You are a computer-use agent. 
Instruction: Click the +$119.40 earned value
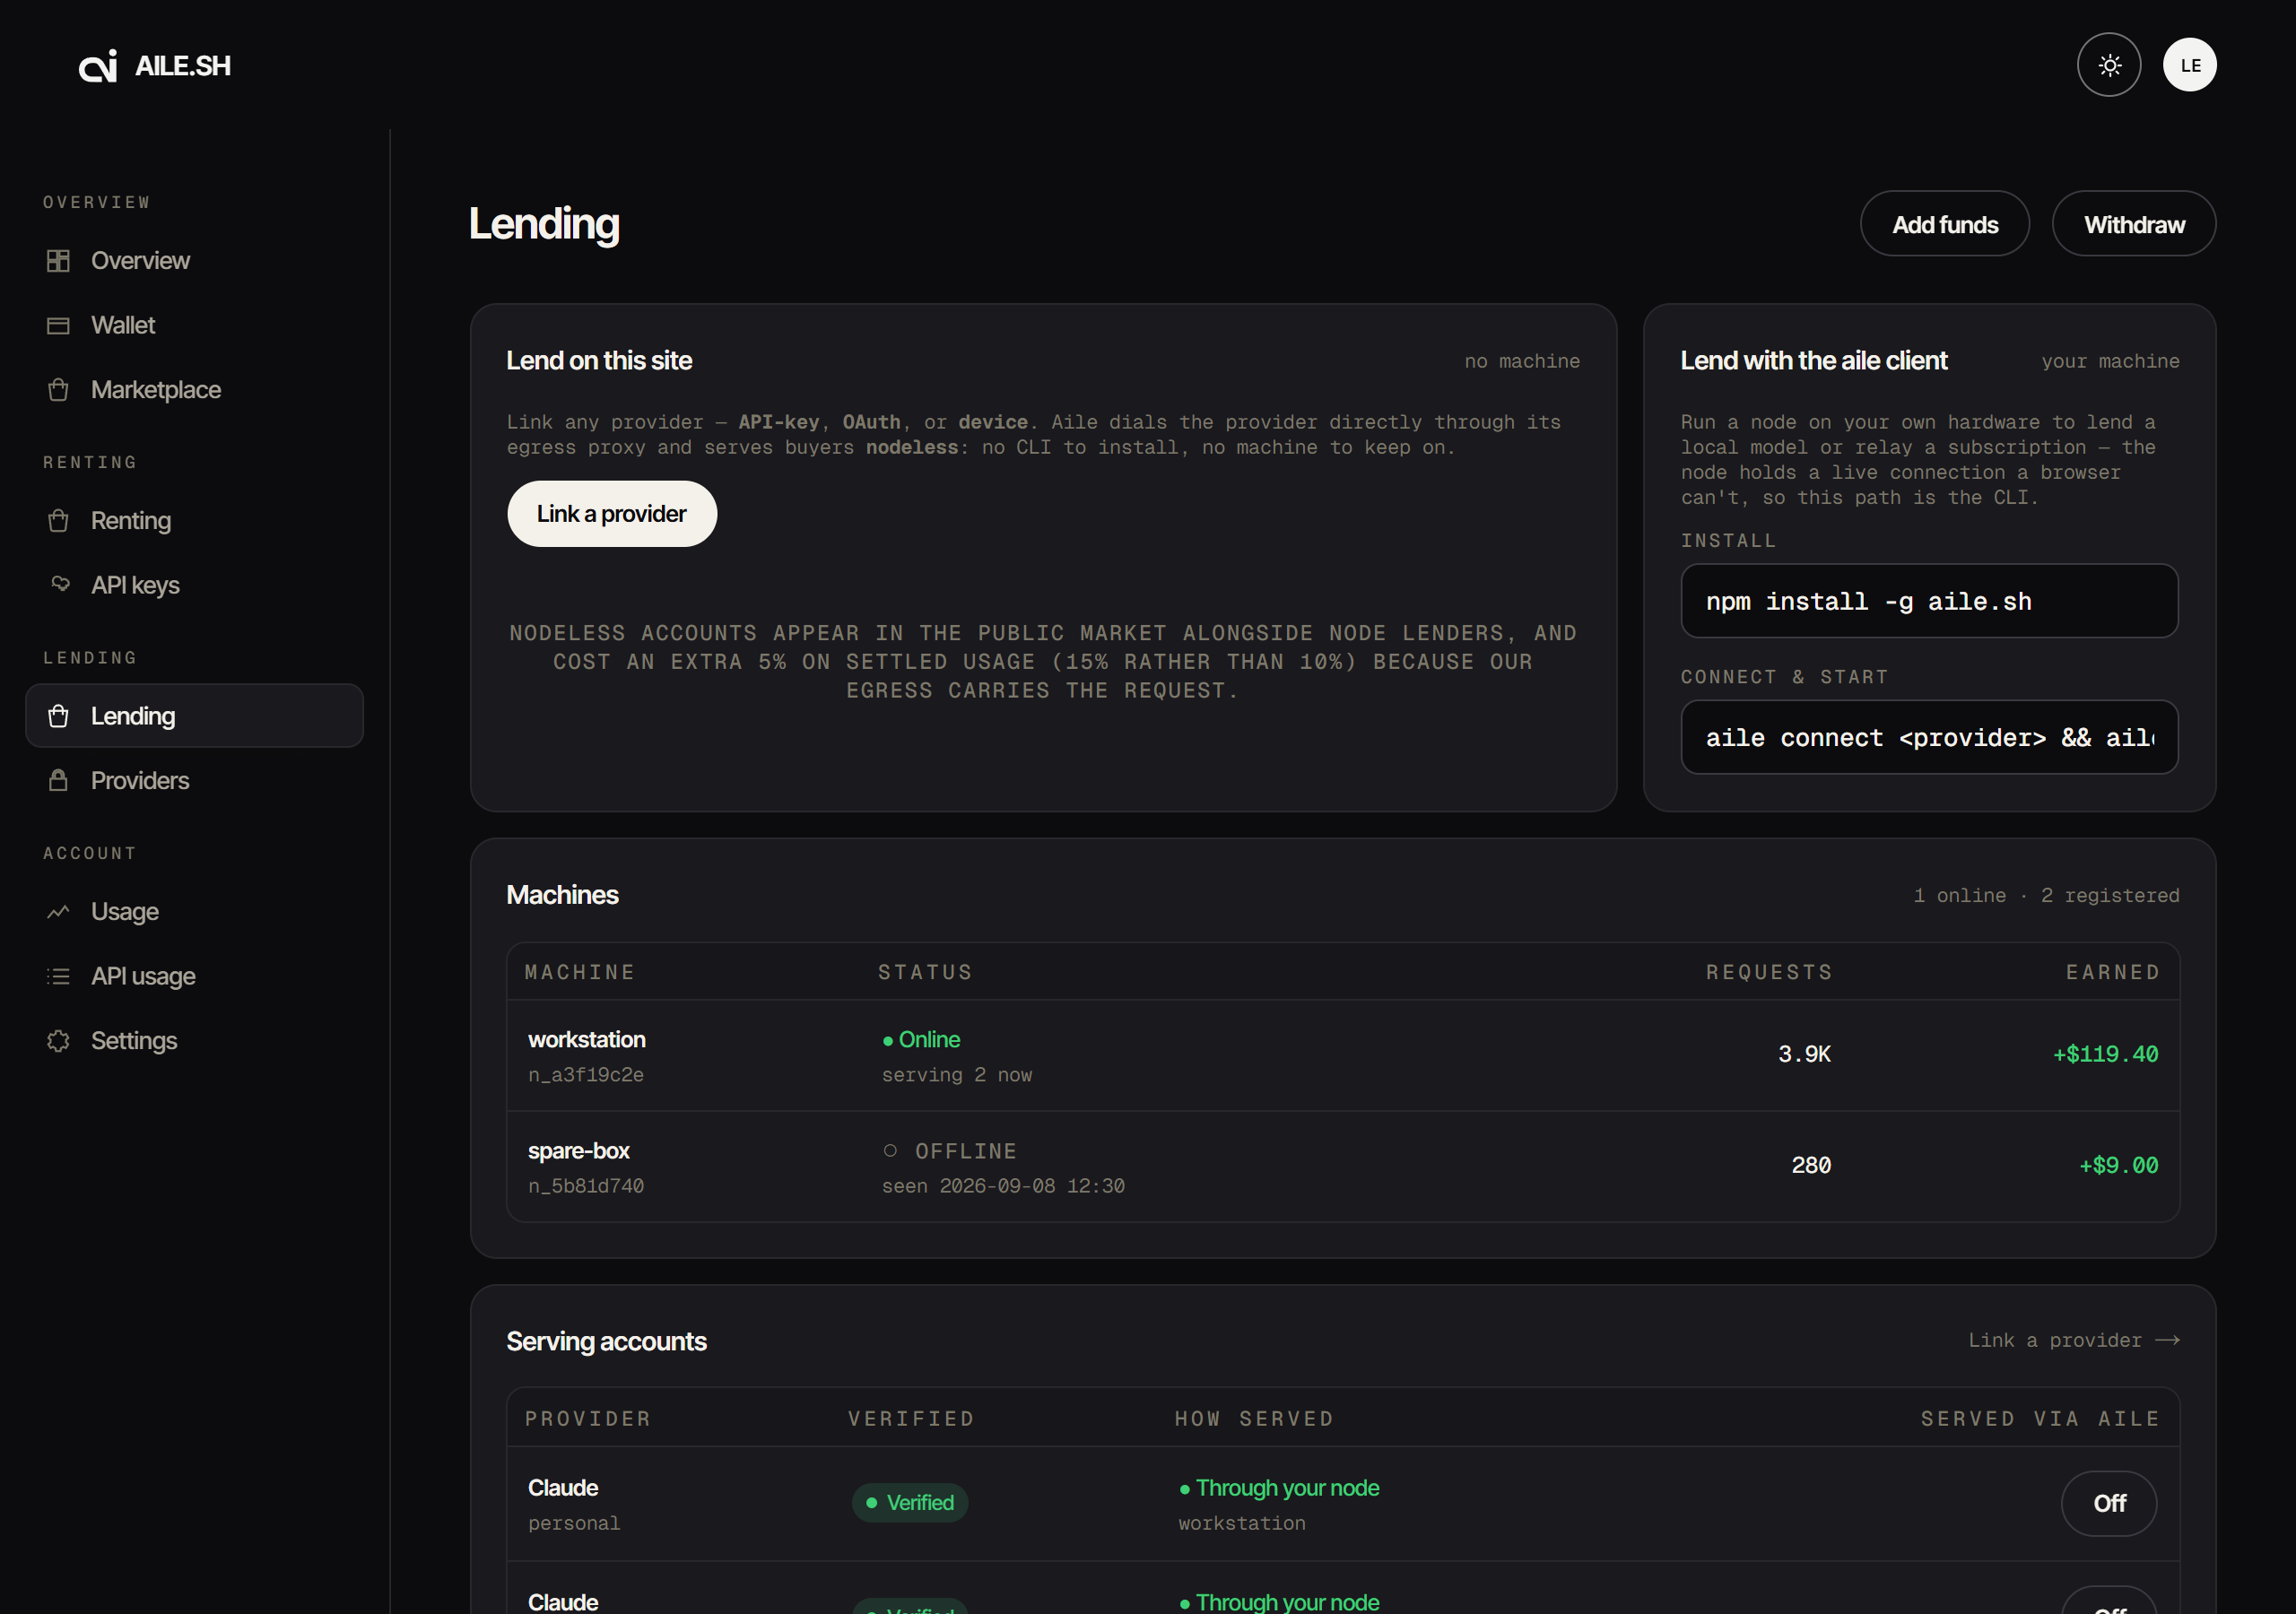2105,1054
